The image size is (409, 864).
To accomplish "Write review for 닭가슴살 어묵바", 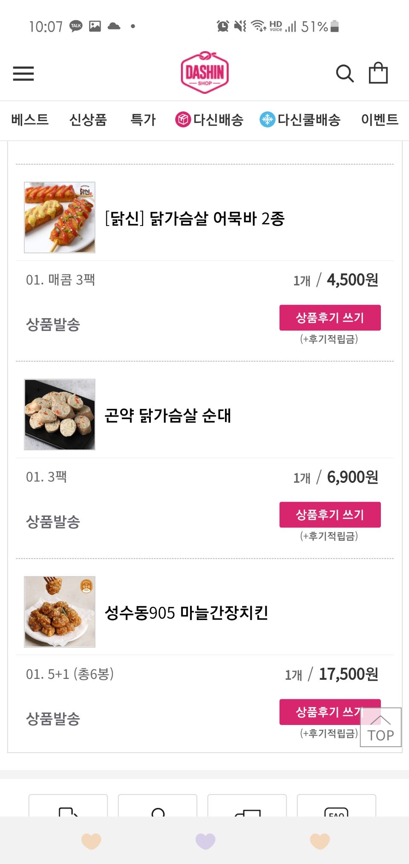I will coord(330,318).
